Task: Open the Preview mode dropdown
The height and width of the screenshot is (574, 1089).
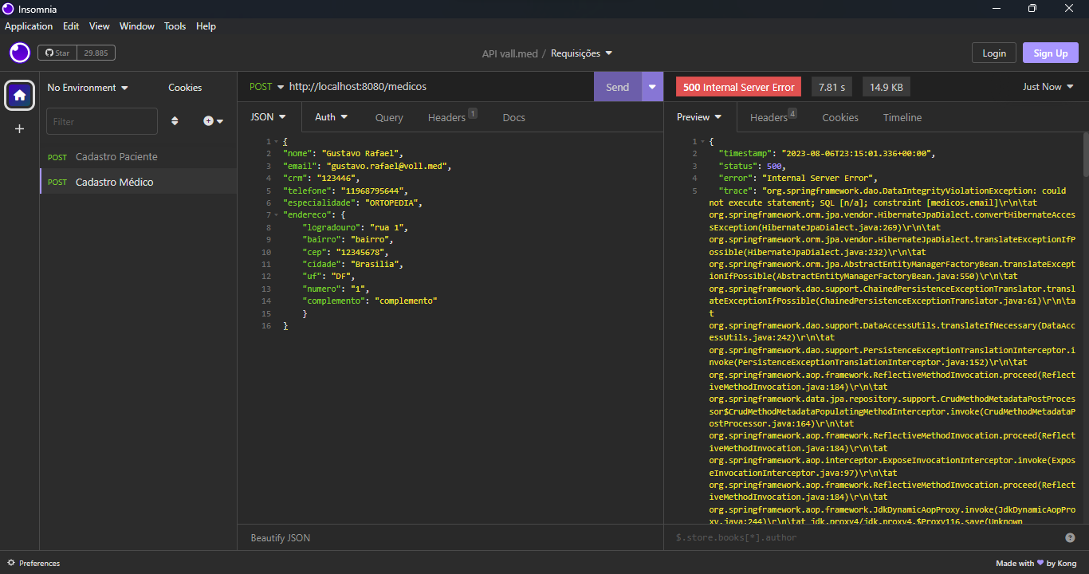Action: pos(699,117)
